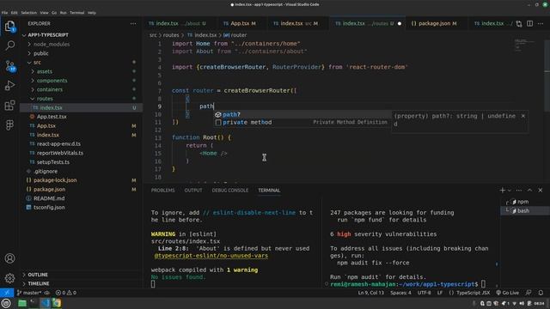Screen dimensions: 550x309
Task: Click the errors and warnings count
Action: point(66,293)
